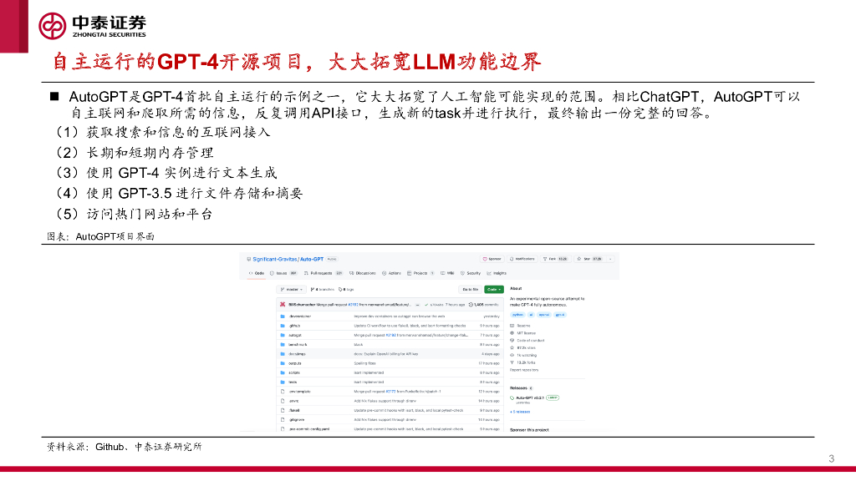Open the tags link beside branches

[346, 289]
